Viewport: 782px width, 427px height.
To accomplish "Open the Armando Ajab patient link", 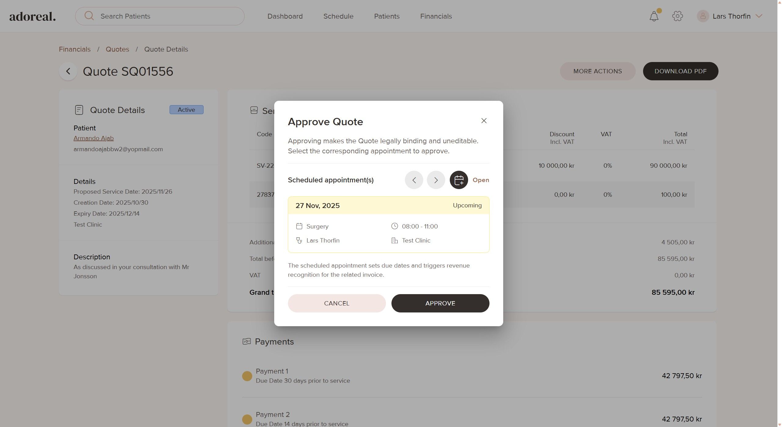I will click(93, 138).
